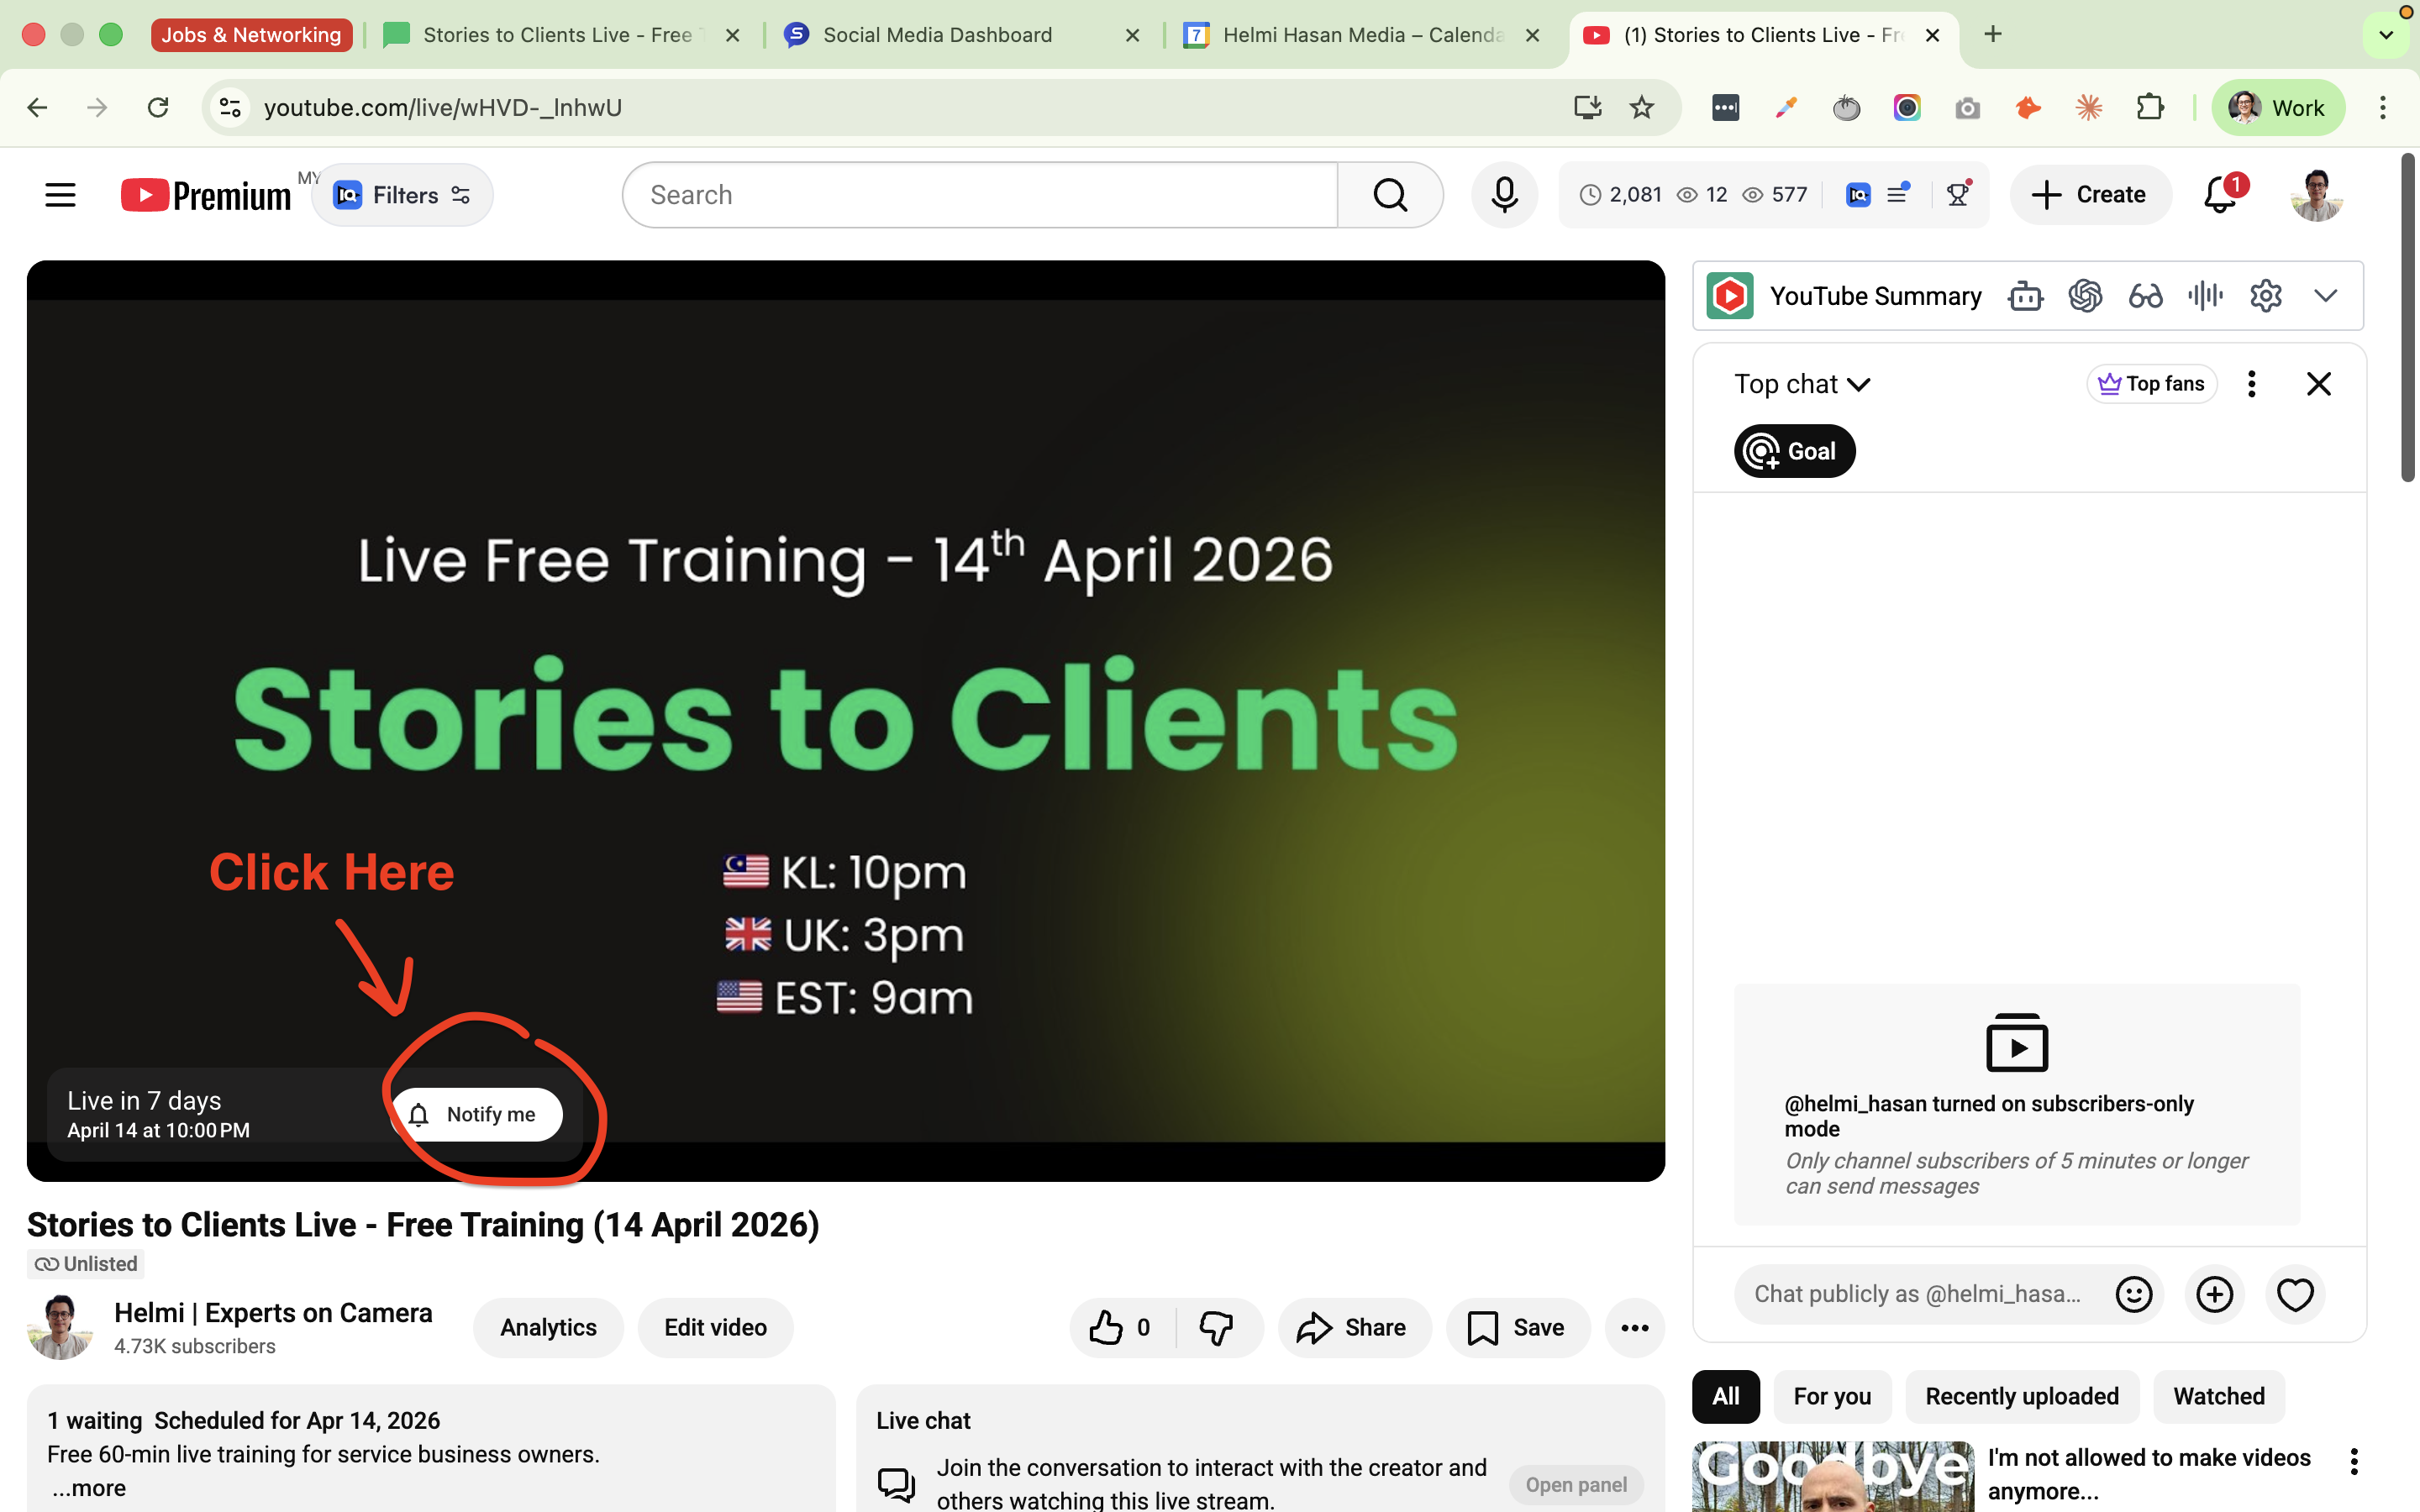Screen dimensions: 2420x1512
Task: Click the Edit video button
Action: click(x=715, y=1328)
